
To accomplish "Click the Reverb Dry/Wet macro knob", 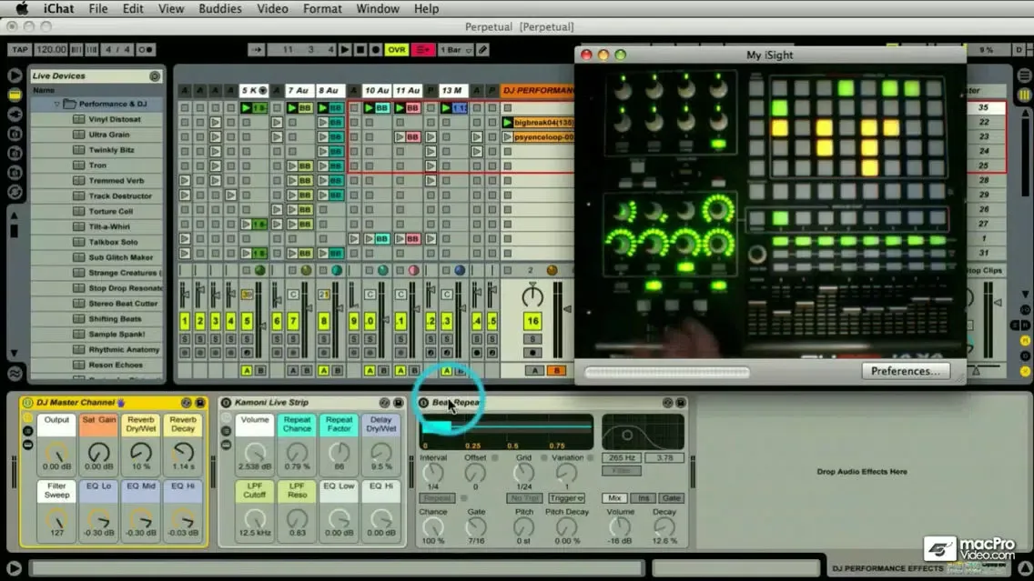I will 140,453.
